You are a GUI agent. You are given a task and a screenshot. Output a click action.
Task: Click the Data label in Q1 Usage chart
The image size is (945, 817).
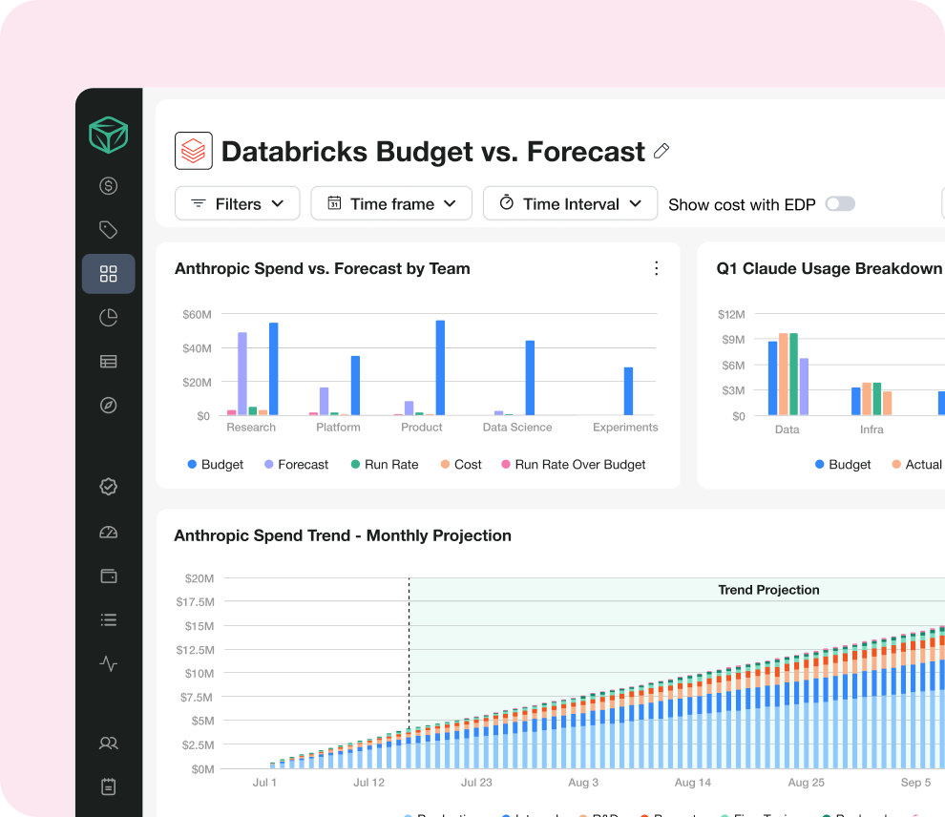(787, 429)
